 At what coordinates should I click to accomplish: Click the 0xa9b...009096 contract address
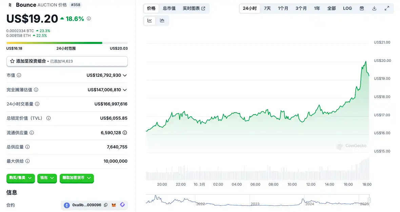coord(87,205)
